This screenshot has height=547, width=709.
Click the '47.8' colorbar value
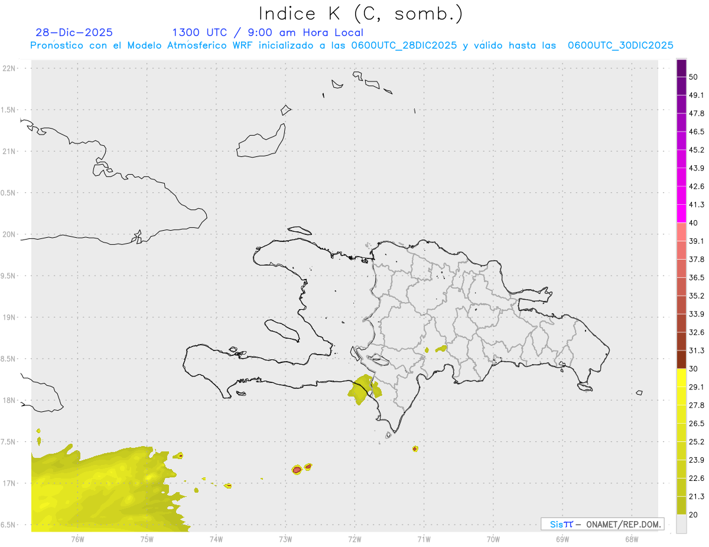[697, 113]
